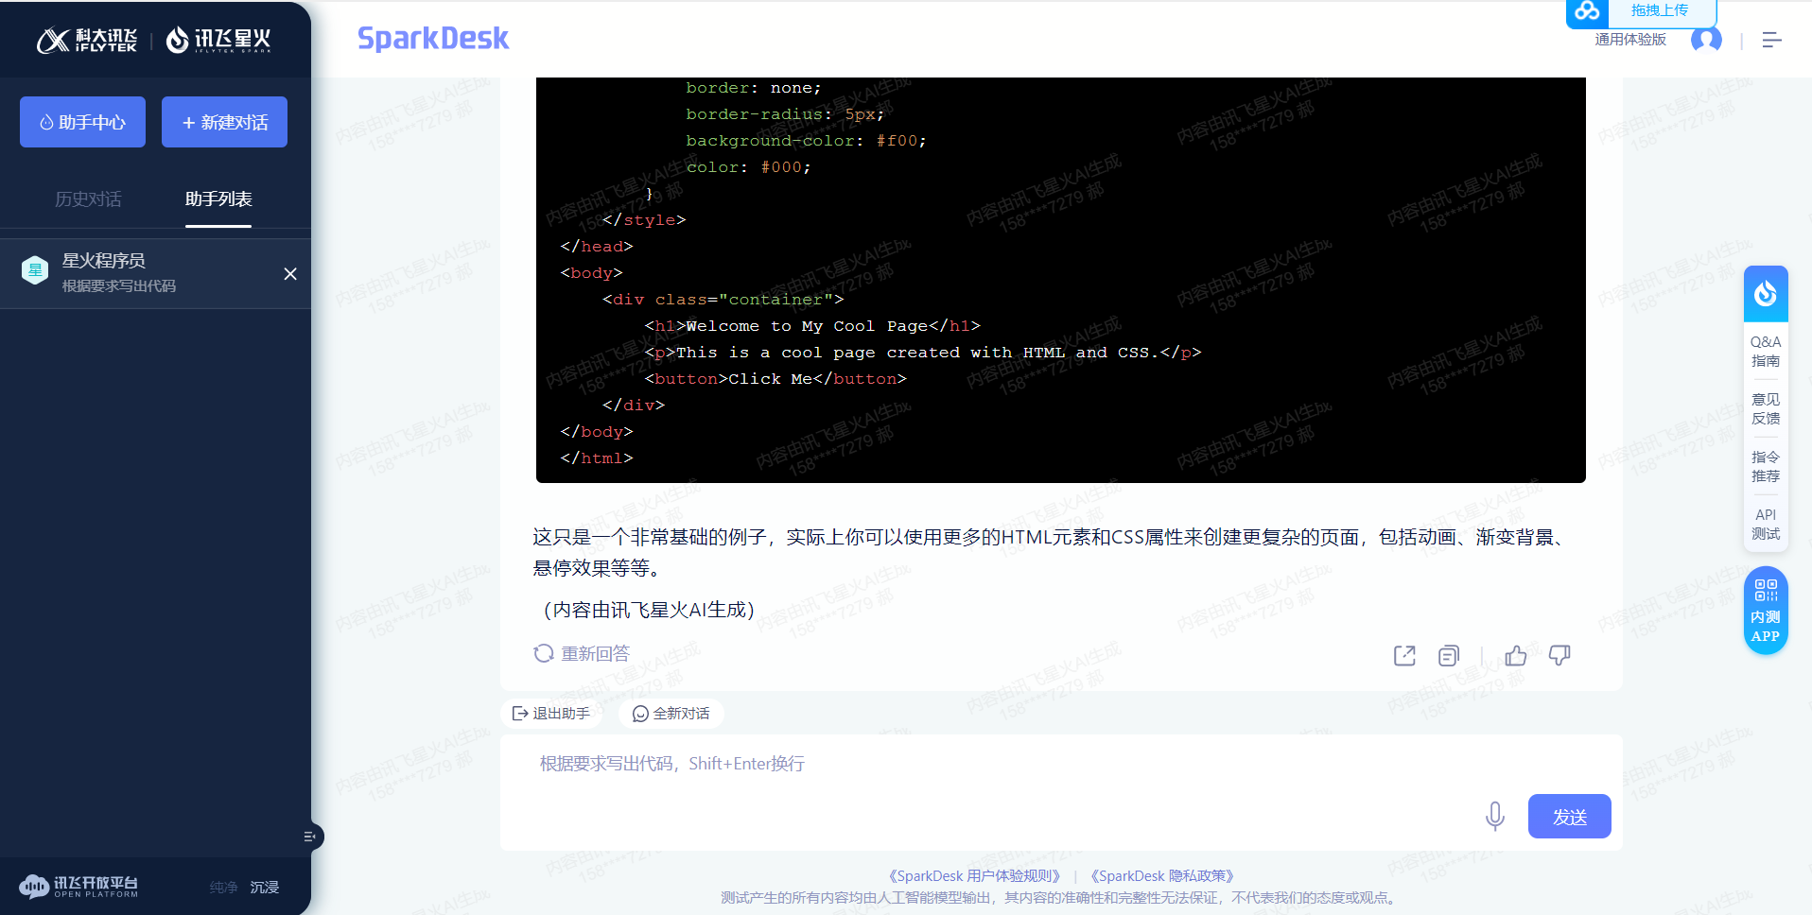Click the 讯飞星火 flame logo

pos(218,40)
